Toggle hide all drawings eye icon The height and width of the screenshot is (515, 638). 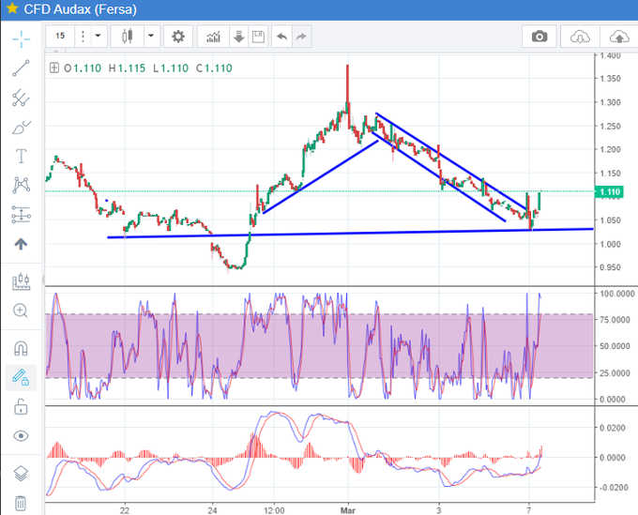tap(21, 436)
